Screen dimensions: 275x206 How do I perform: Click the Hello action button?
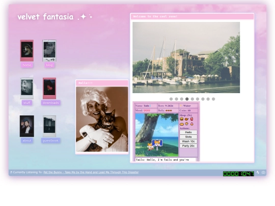click(x=188, y=132)
